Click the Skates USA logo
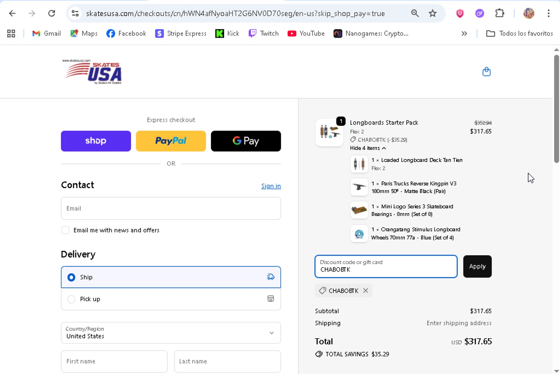This screenshot has height=374, width=560. pos(92,72)
